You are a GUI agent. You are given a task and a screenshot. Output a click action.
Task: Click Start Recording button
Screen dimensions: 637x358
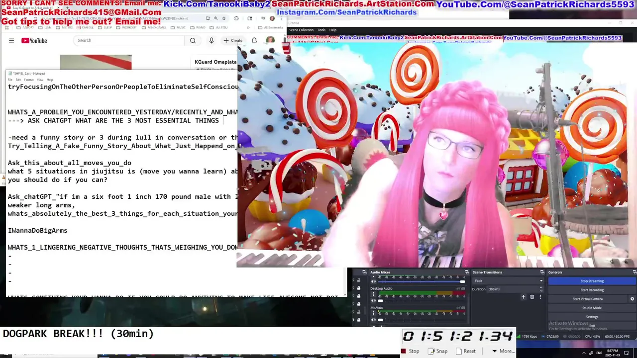pos(592,290)
